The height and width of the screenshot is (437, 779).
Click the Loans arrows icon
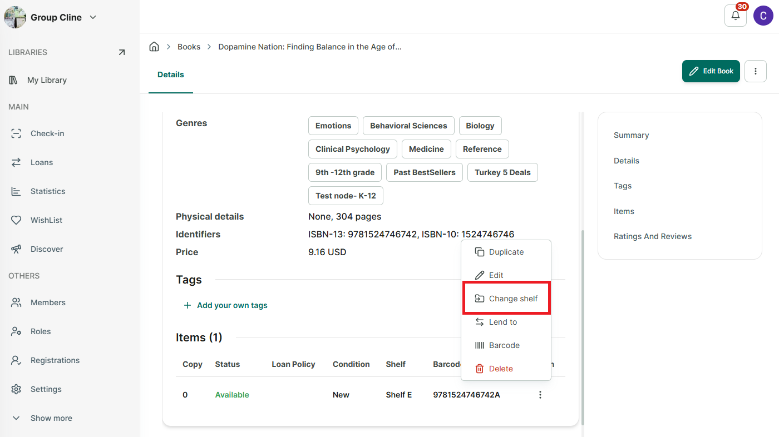16,162
